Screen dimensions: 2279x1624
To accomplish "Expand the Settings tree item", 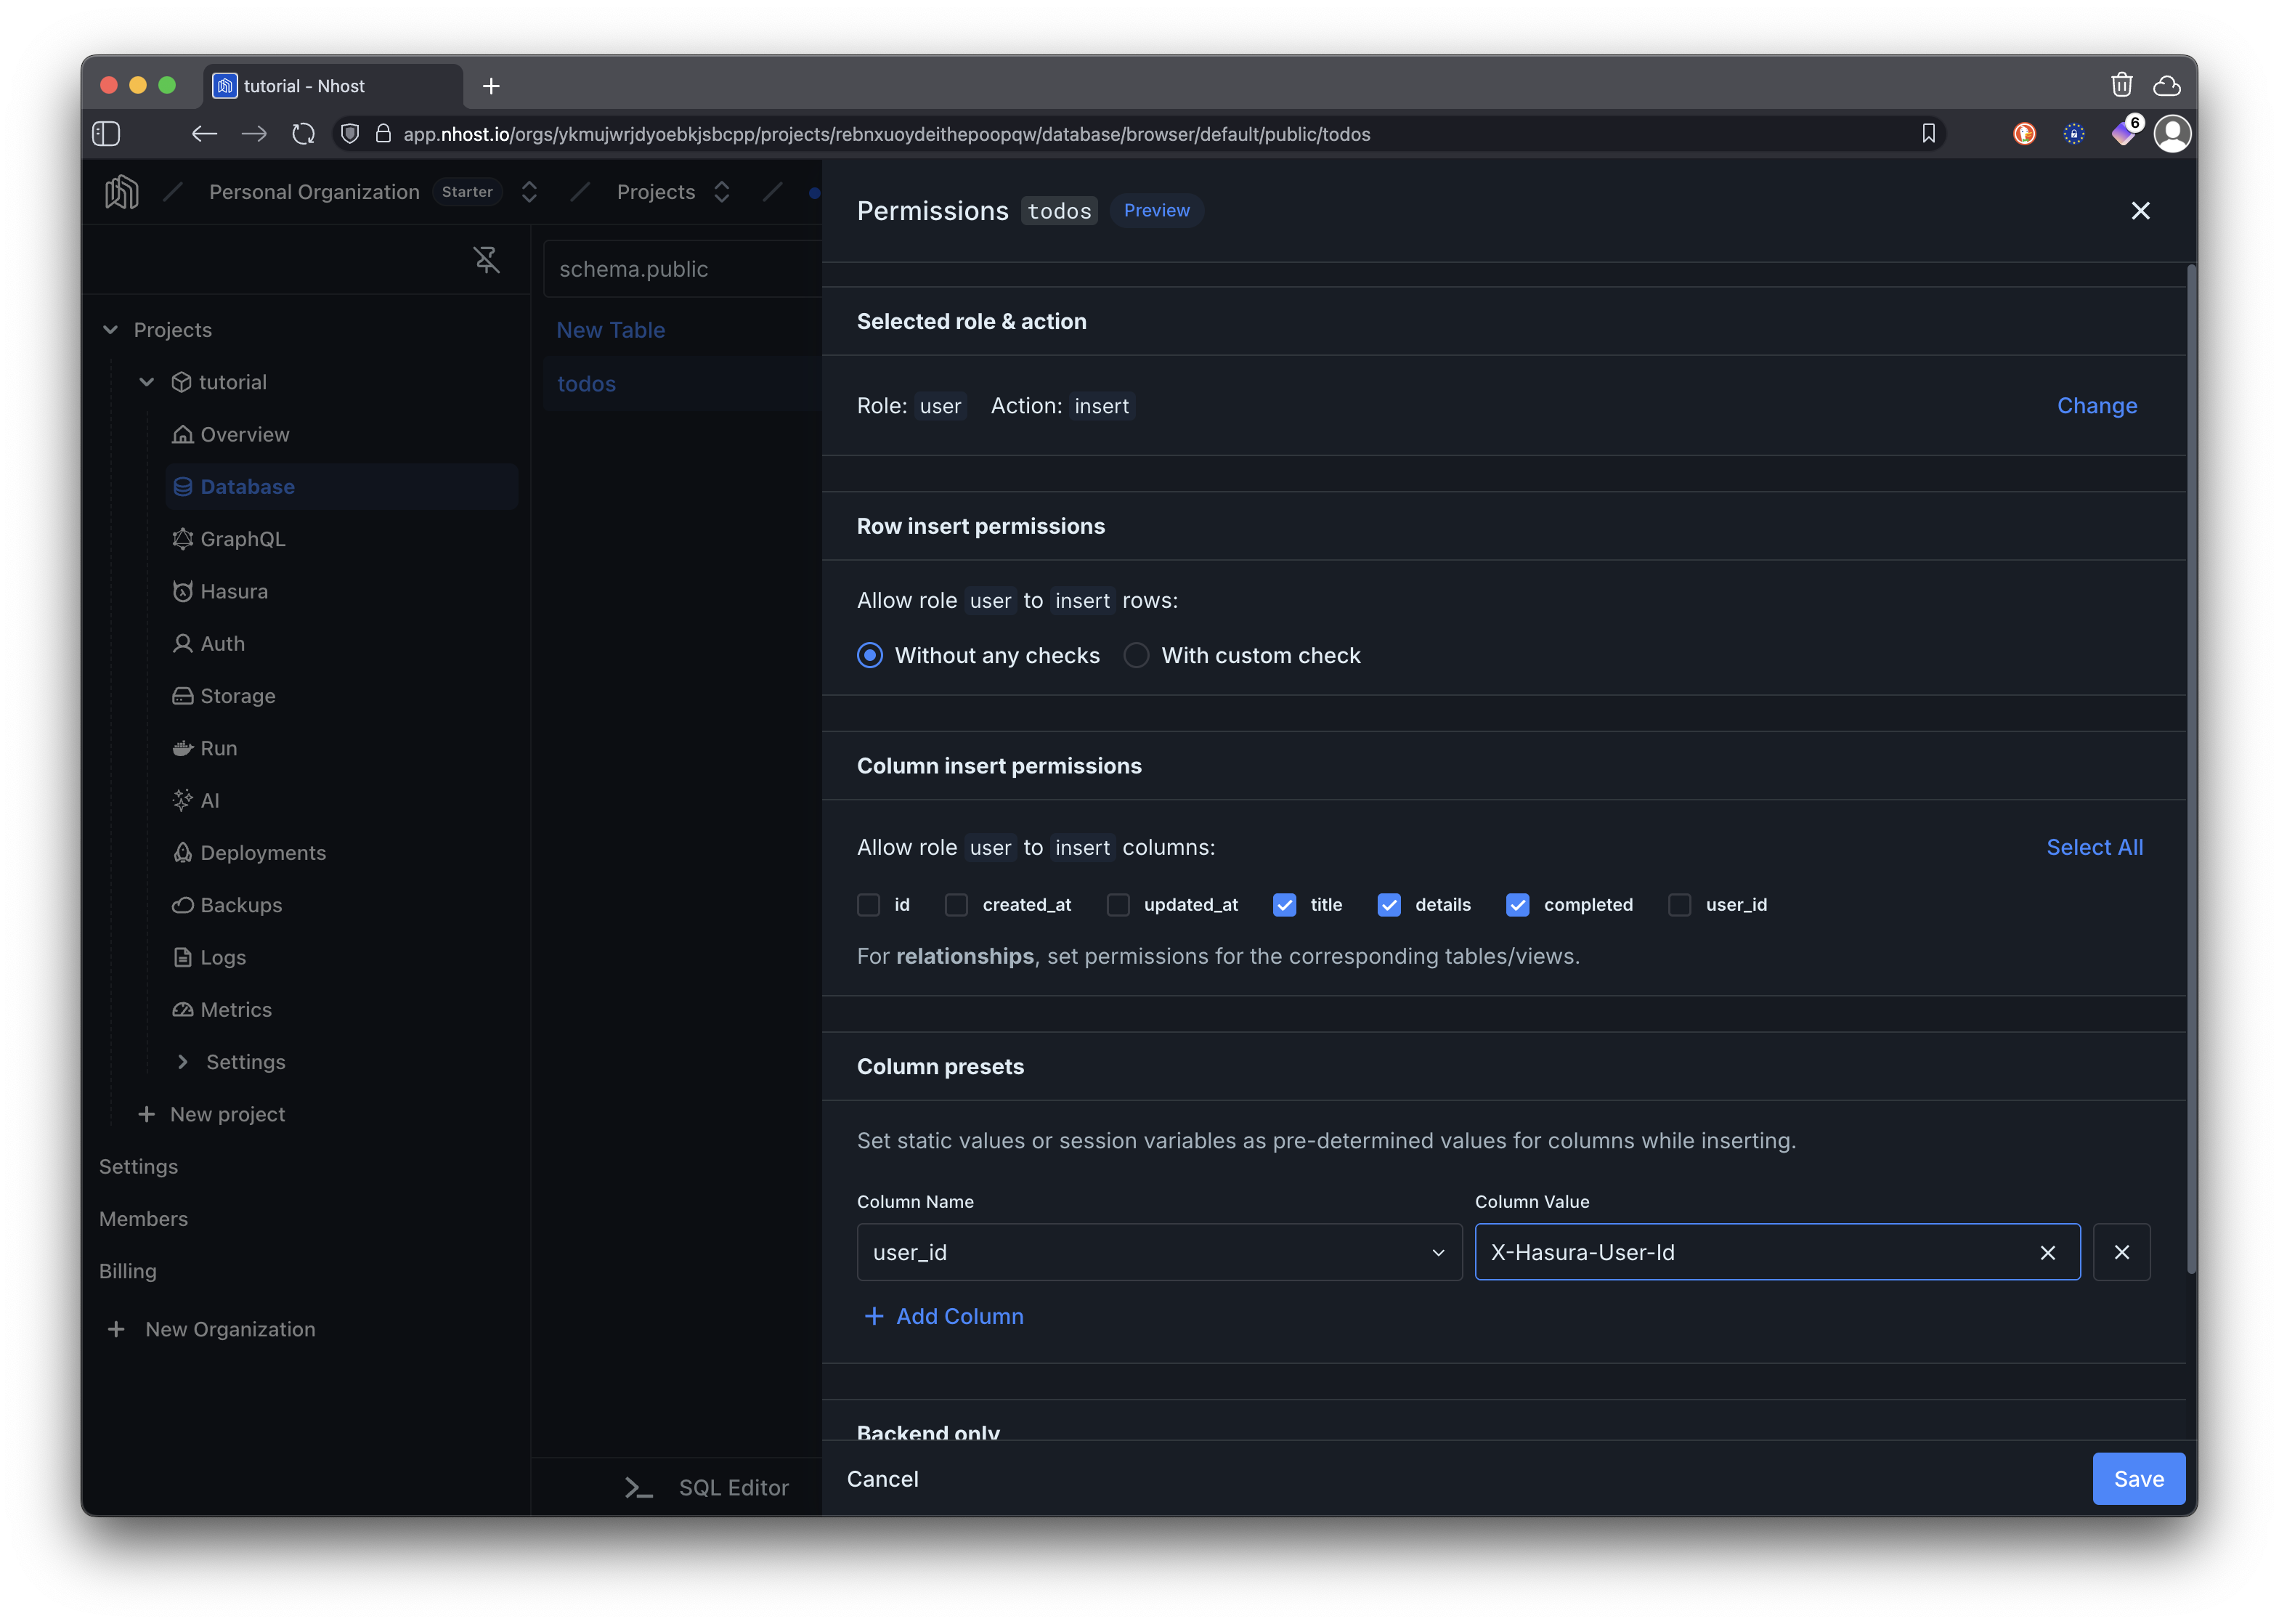I will [183, 1061].
